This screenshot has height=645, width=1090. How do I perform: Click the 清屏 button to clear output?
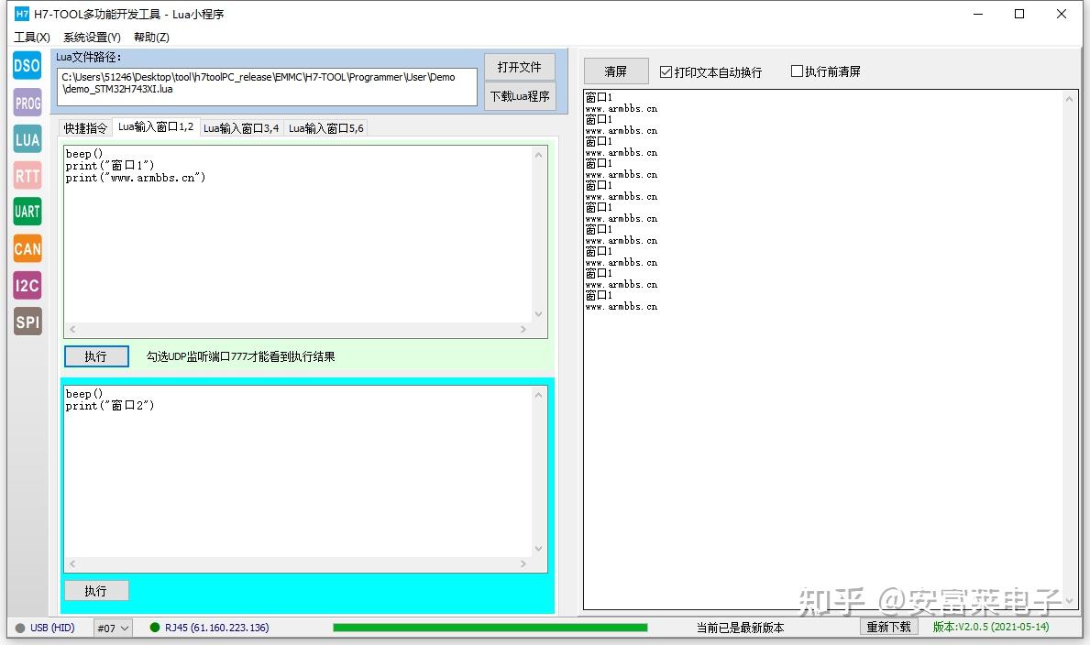[x=615, y=71]
